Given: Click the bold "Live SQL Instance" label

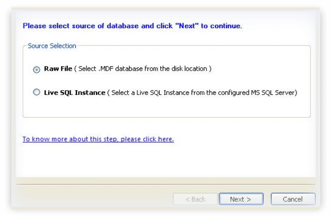Looking at the screenshot, I should (74, 92).
